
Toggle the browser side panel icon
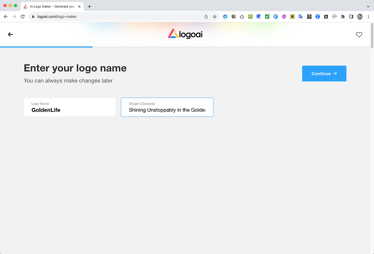click(351, 17)
